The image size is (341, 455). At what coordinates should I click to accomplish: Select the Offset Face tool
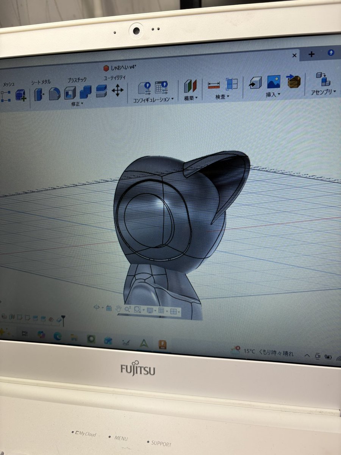101,91
